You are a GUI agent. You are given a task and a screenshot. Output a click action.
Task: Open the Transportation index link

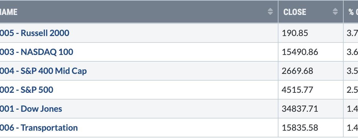point(39,128)
